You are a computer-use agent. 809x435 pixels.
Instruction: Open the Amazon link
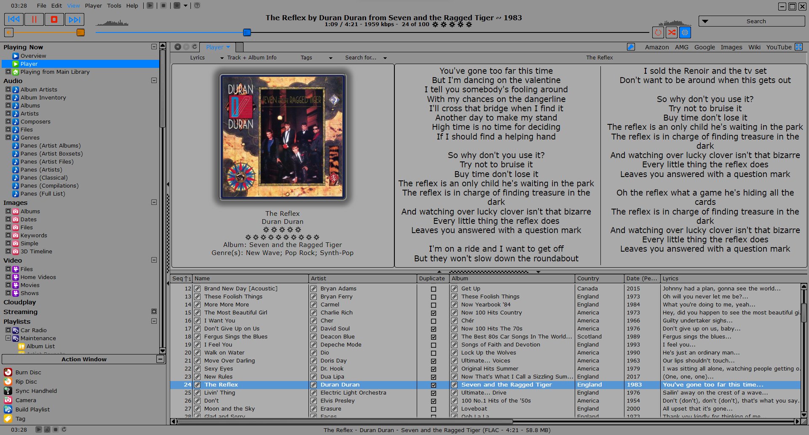(657, 47)
